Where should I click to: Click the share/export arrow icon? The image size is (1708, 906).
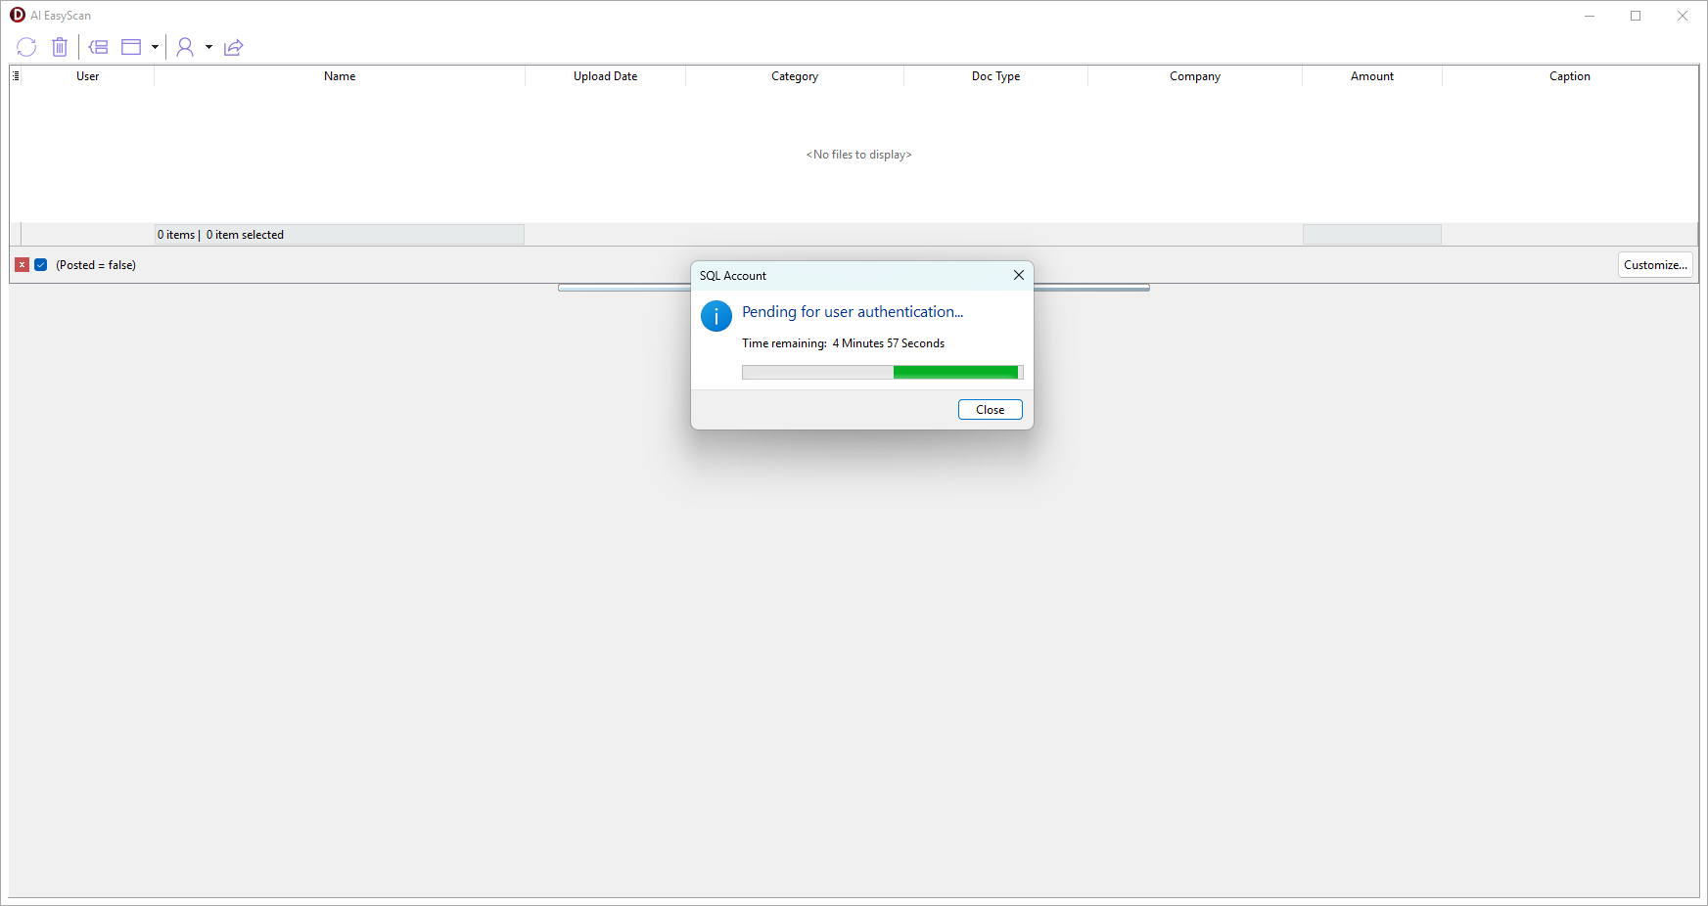233,47
